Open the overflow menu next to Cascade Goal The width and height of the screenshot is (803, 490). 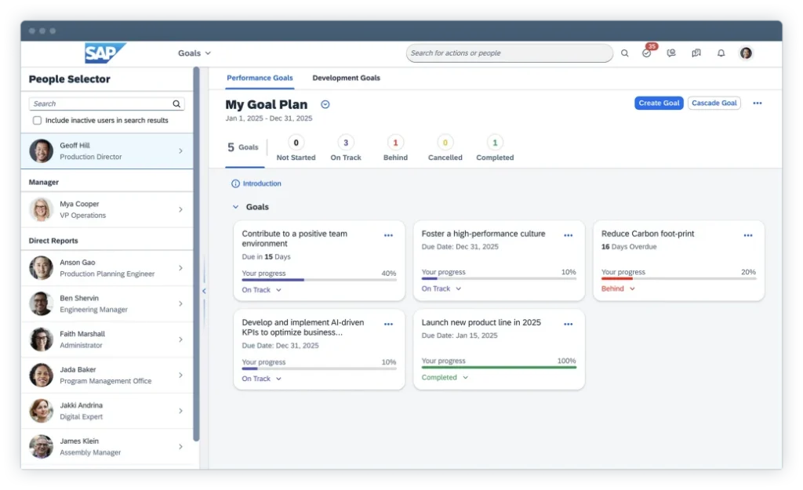(x=757, y=103)
